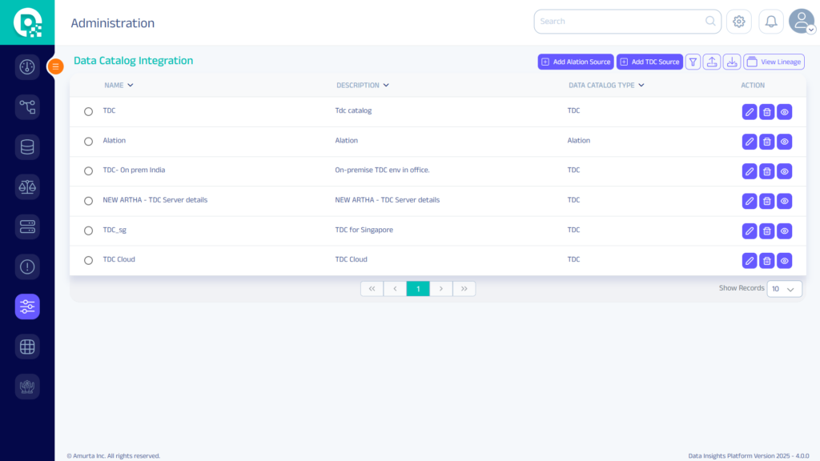The width and height of the screenshot is (820, 461).
Task: Click the upload icon in toolbar
Action: tap(712, 62)
